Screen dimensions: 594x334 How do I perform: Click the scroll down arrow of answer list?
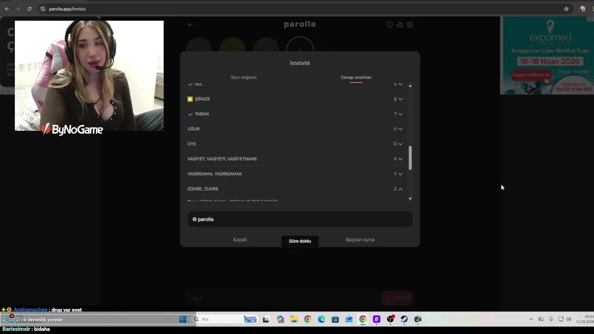(410, 199)
